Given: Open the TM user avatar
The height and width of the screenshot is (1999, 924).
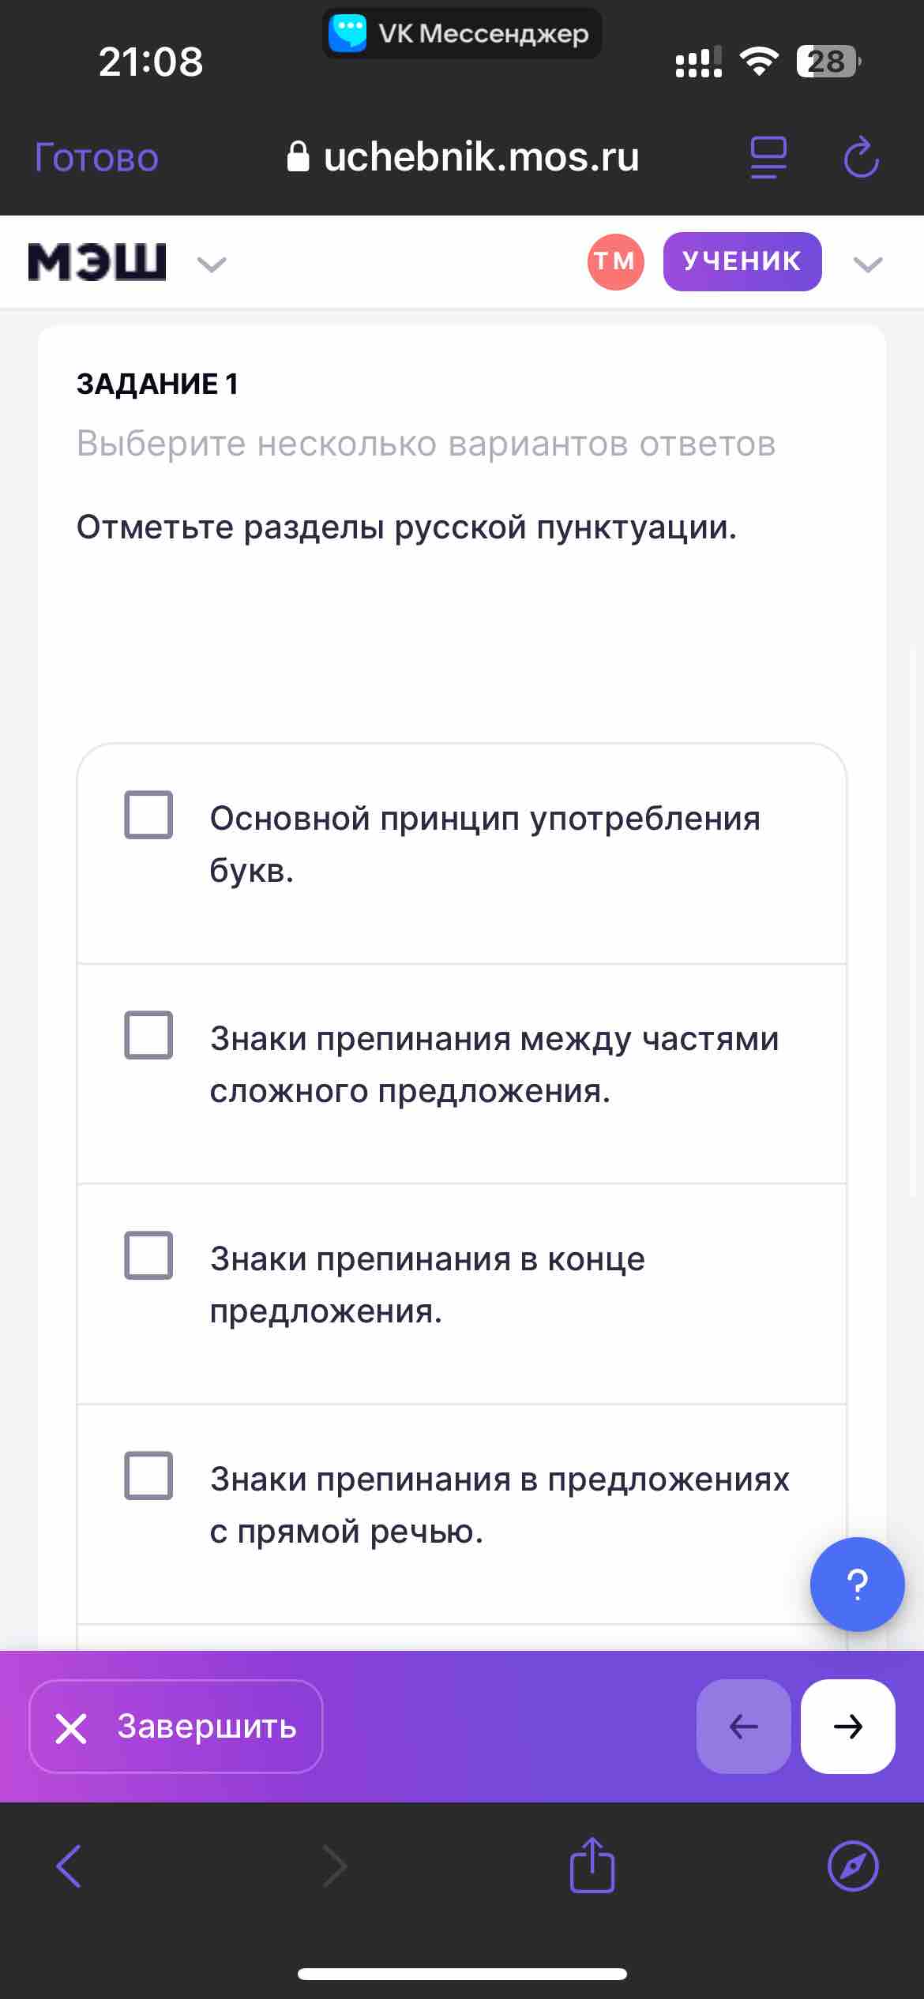Looking at the screenshot, I should (615, 261).
